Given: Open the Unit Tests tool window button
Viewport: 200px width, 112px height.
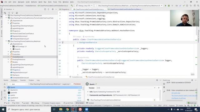Looking at the screenshot, I should [x=68, y=103].
